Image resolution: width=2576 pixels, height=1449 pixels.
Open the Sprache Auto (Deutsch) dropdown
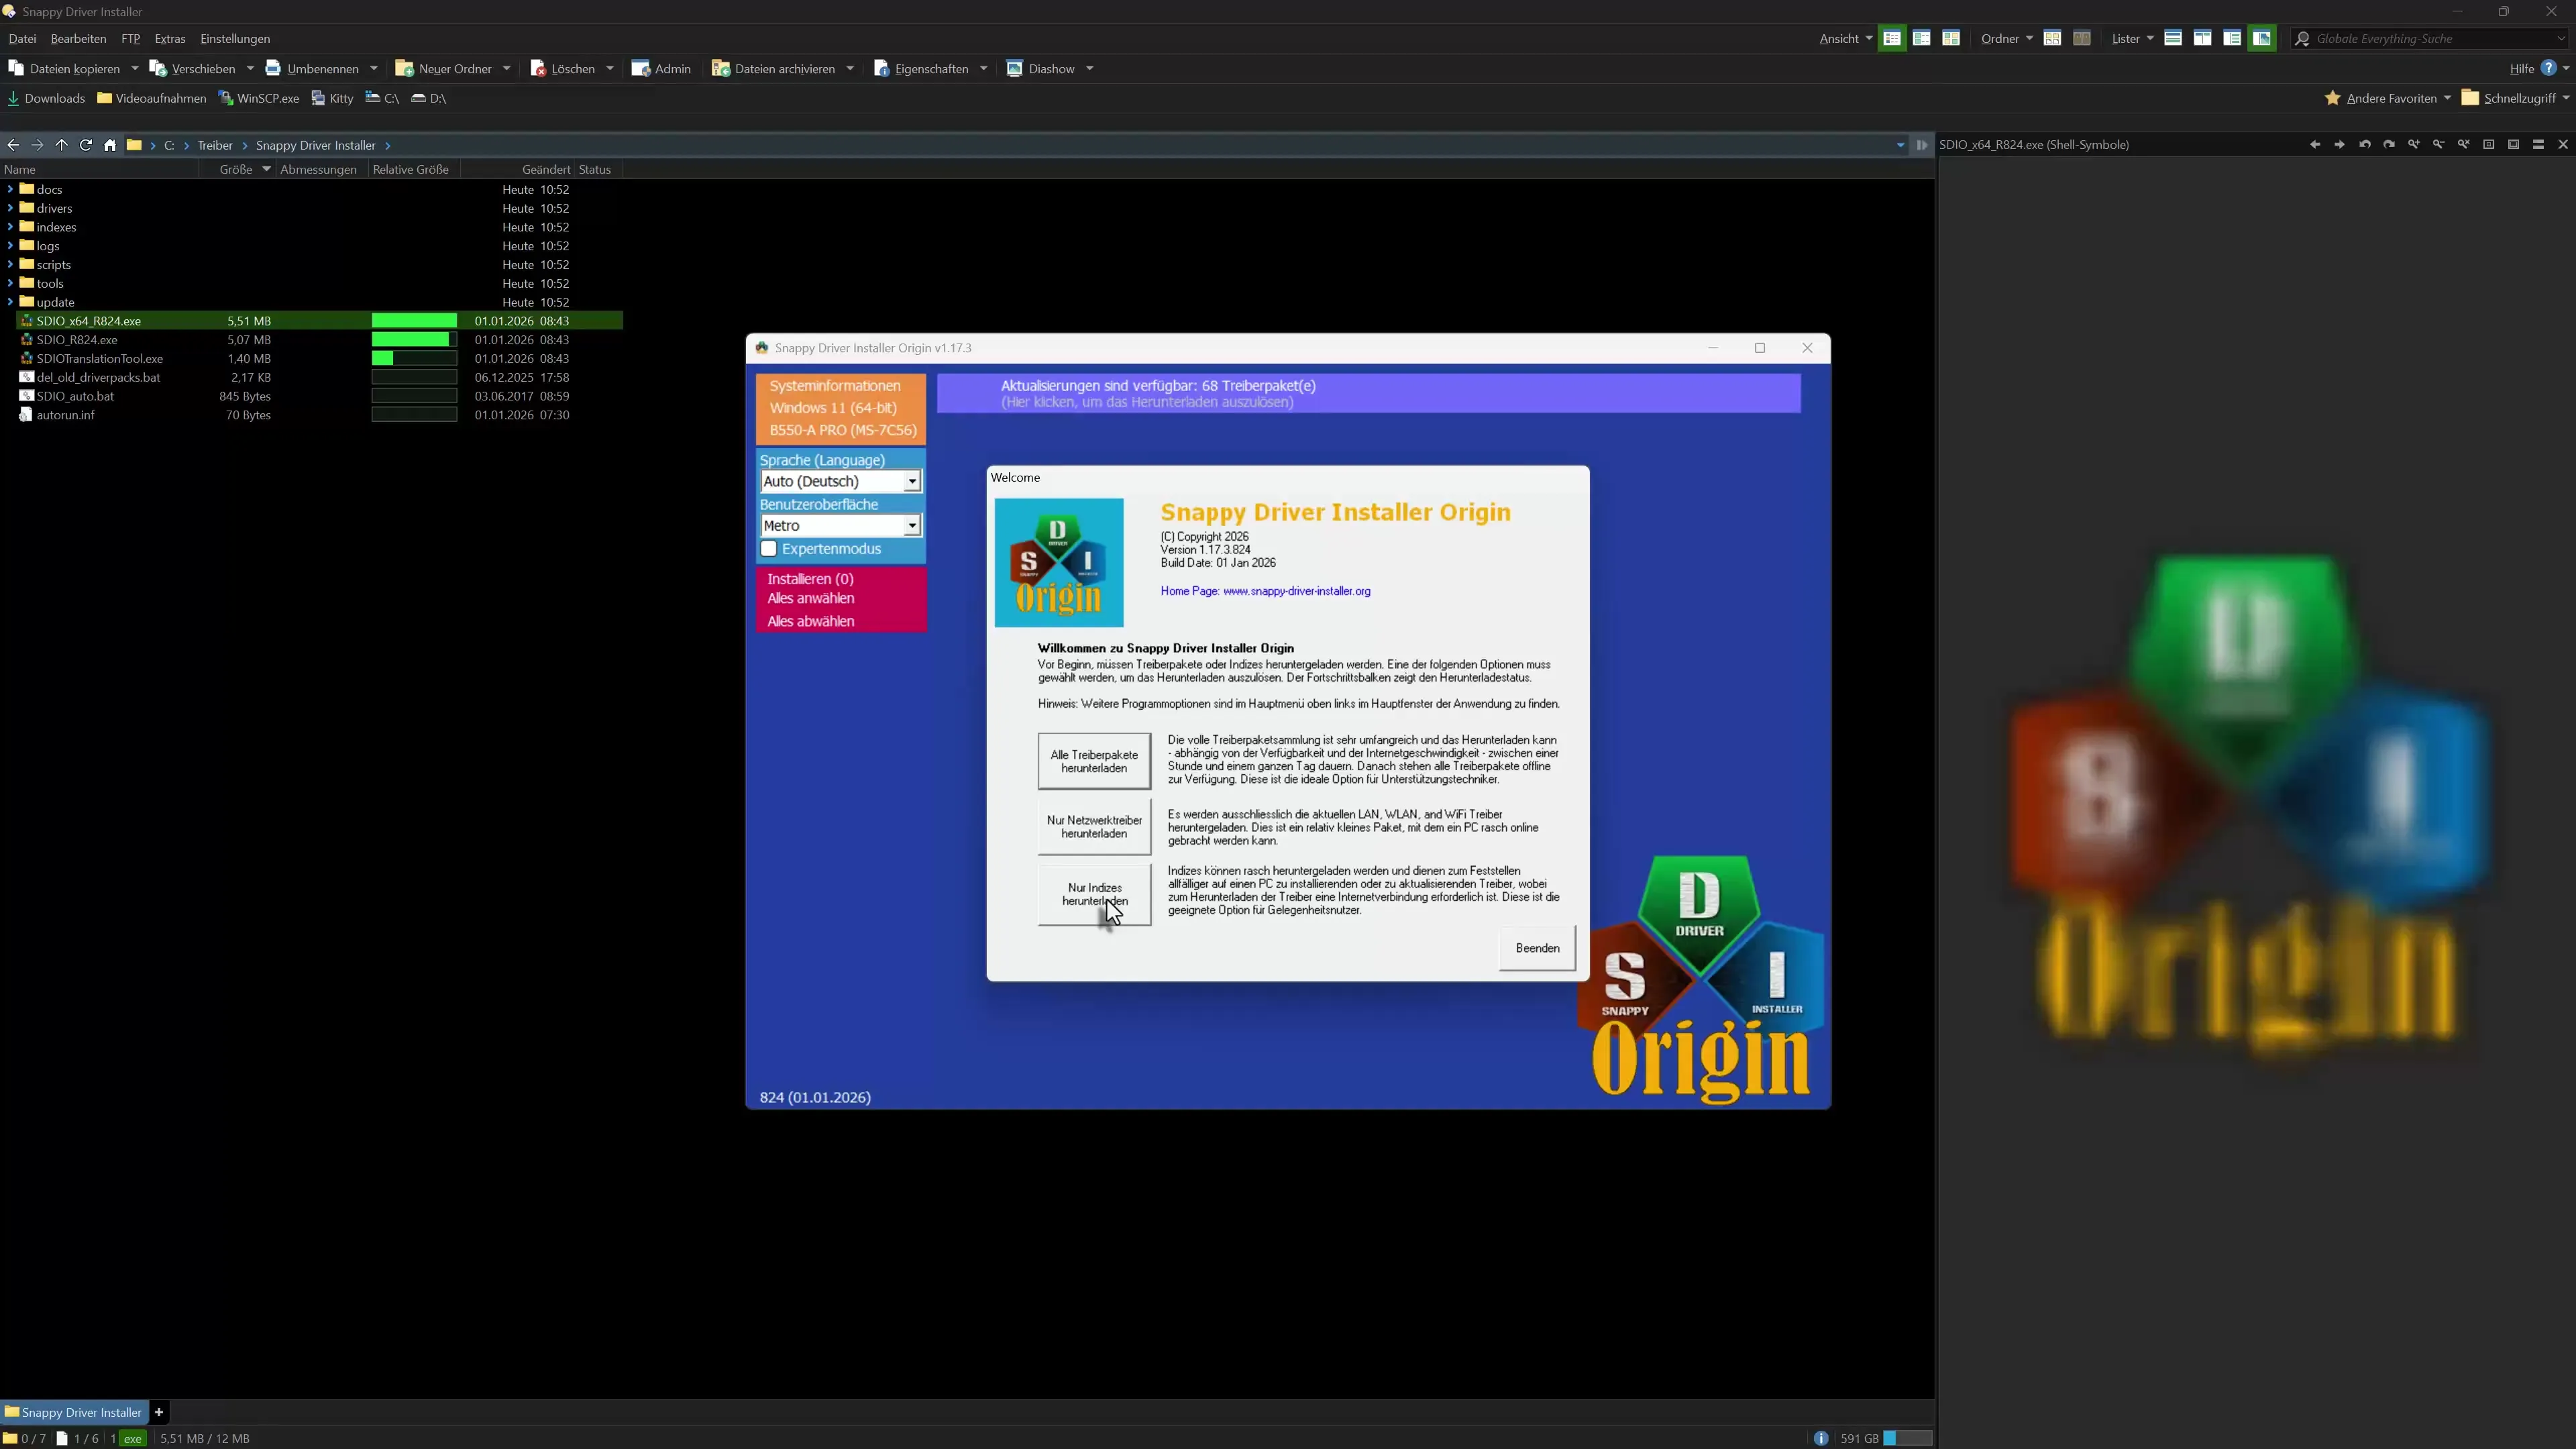coord(910,481)
